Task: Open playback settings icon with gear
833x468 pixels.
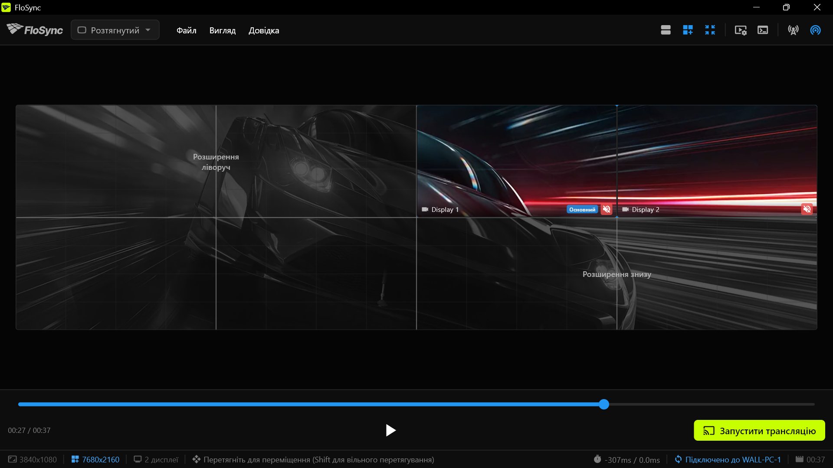Action: pos(741,30)
